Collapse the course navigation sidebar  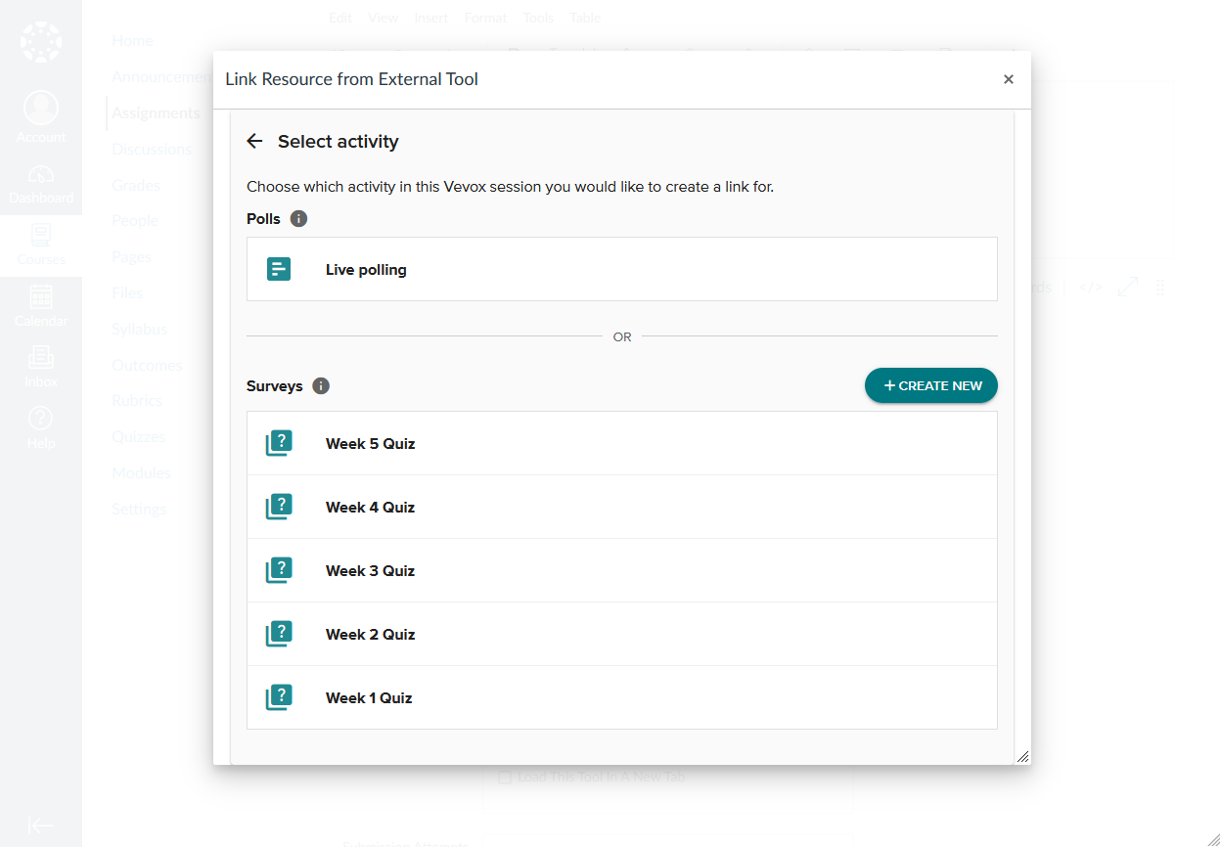[40, 825]
